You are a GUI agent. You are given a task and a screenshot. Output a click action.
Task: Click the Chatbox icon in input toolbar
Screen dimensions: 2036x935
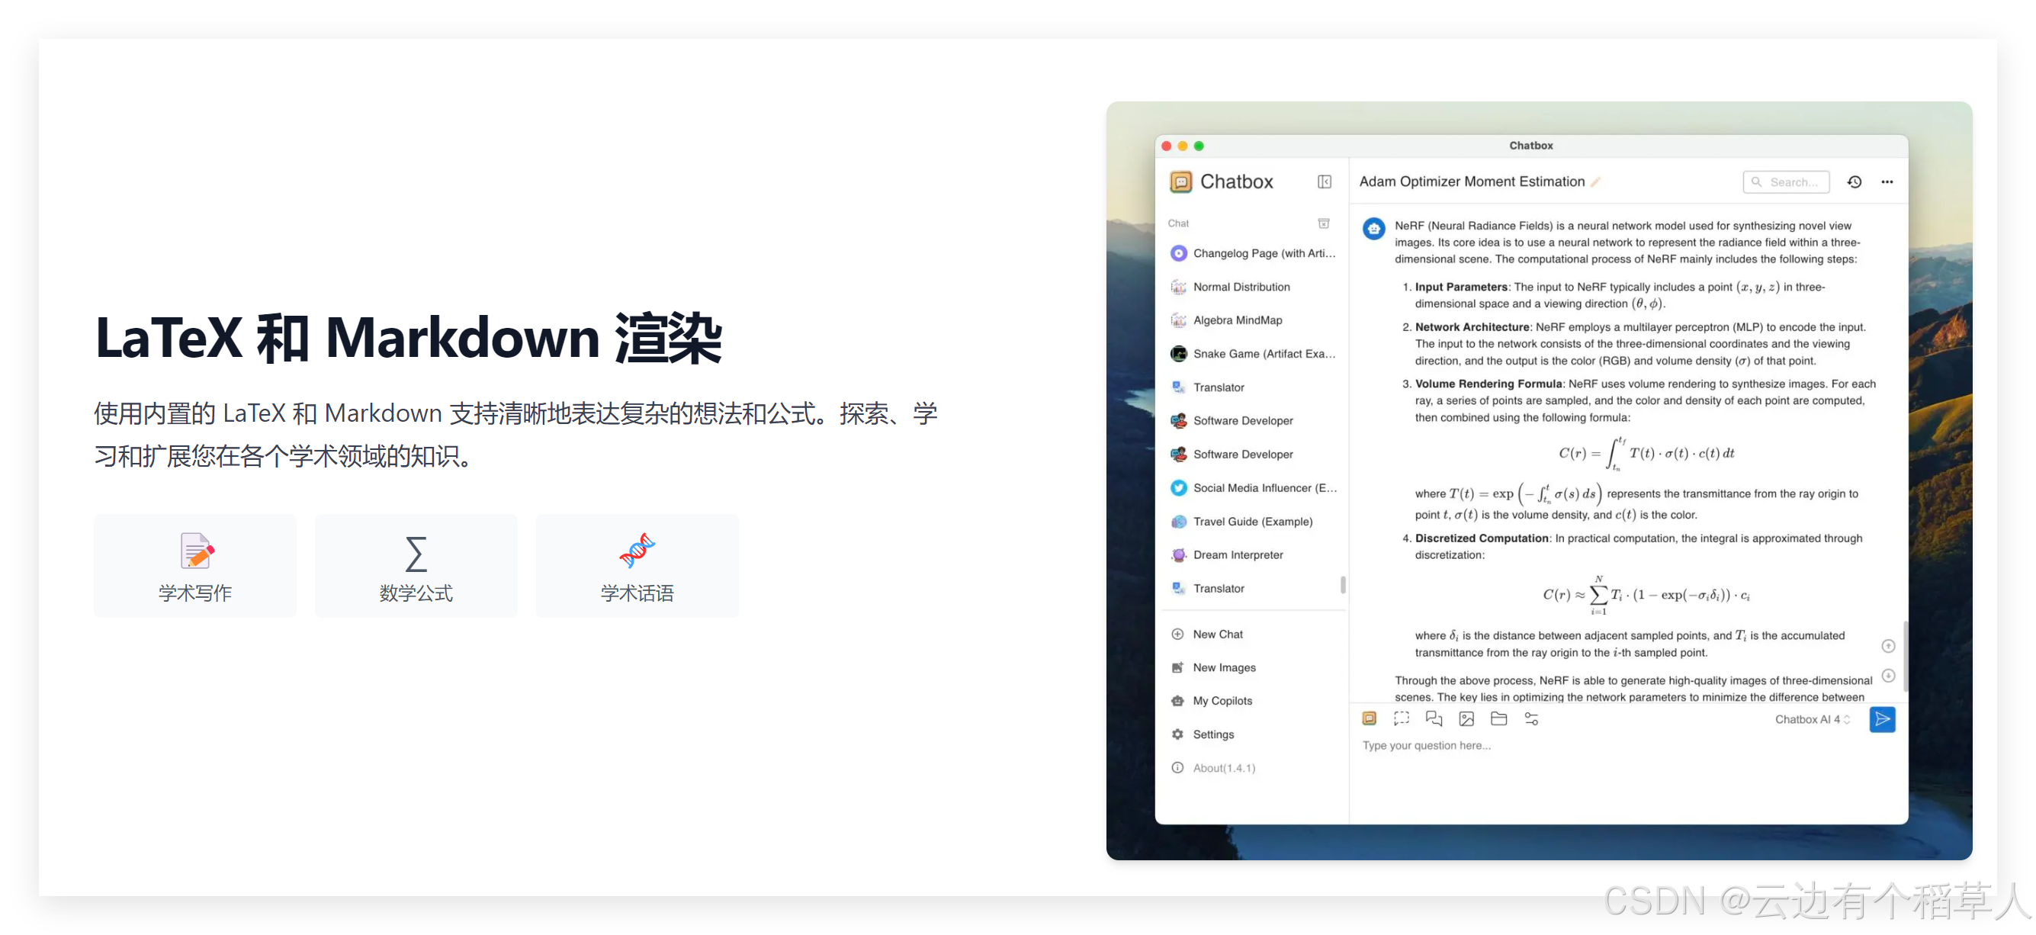[1369, 718]
